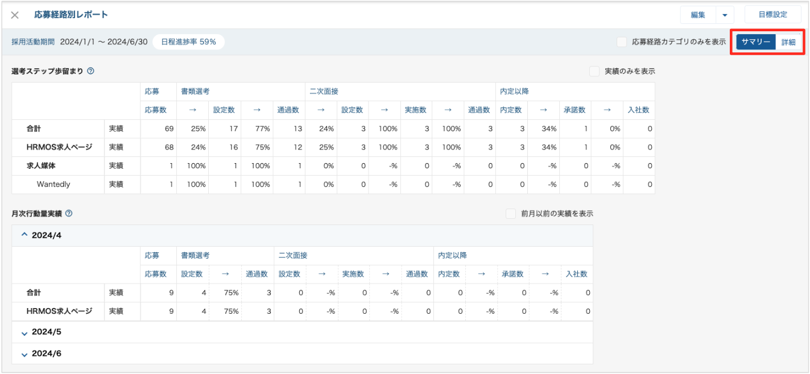Close the 応募経路別レポート panel with X icon
The width and height of the screenshot is (810, 374).
point(15,15)
